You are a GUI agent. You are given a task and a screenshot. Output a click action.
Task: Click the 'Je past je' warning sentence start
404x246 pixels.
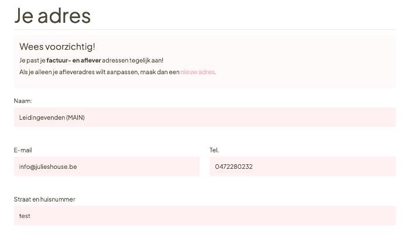pos(32,60)
